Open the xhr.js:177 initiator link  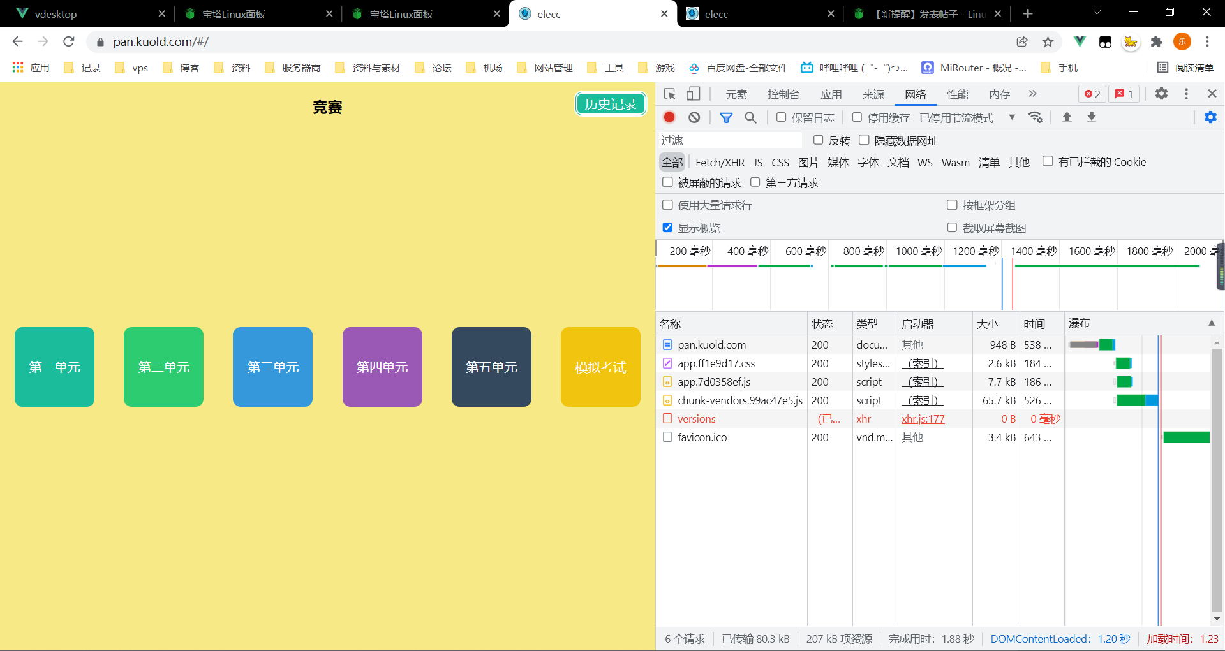[x=923, y=419]
